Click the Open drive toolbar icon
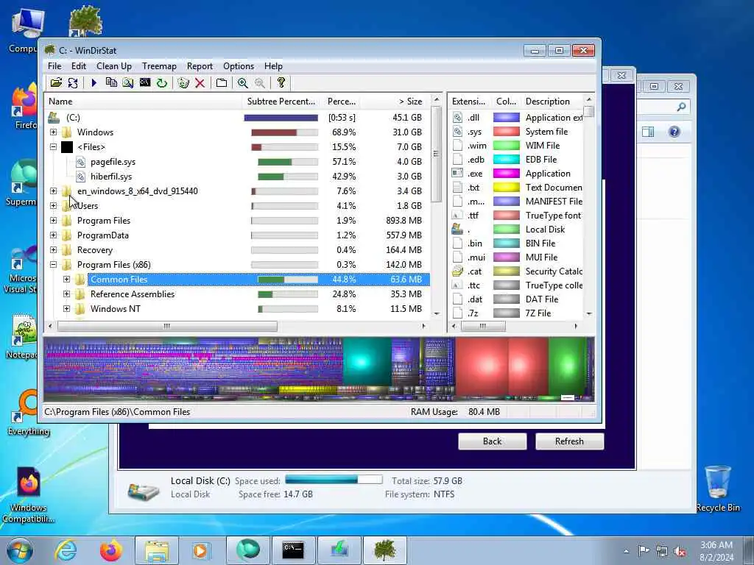This screenshot has height=565, width=754. tap(56, 82)
